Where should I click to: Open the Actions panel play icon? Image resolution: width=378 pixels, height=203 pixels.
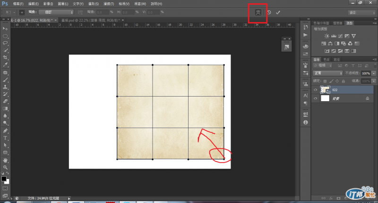click(305, 35)
